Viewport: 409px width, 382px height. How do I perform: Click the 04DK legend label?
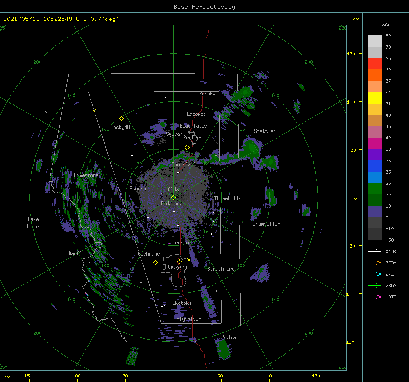pyautogui.click(x=391, y=251)
